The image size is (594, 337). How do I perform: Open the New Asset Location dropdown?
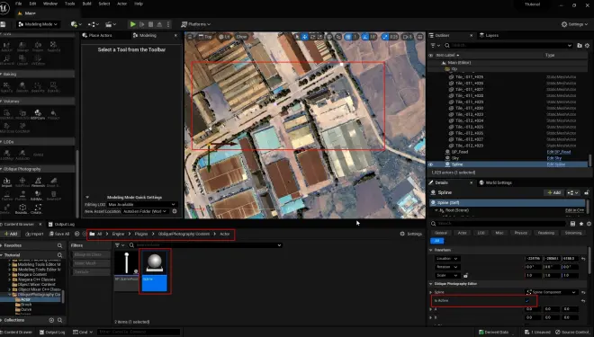(x=146, y=211)
